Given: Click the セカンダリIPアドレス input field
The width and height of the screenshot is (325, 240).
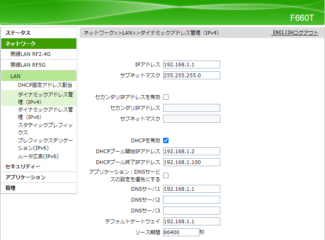Looking at the screenshot, I should point(191,108).
